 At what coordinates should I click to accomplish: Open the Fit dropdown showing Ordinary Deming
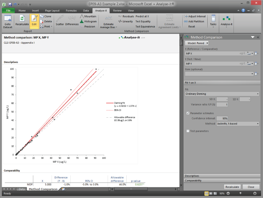[x=222, y=94]
